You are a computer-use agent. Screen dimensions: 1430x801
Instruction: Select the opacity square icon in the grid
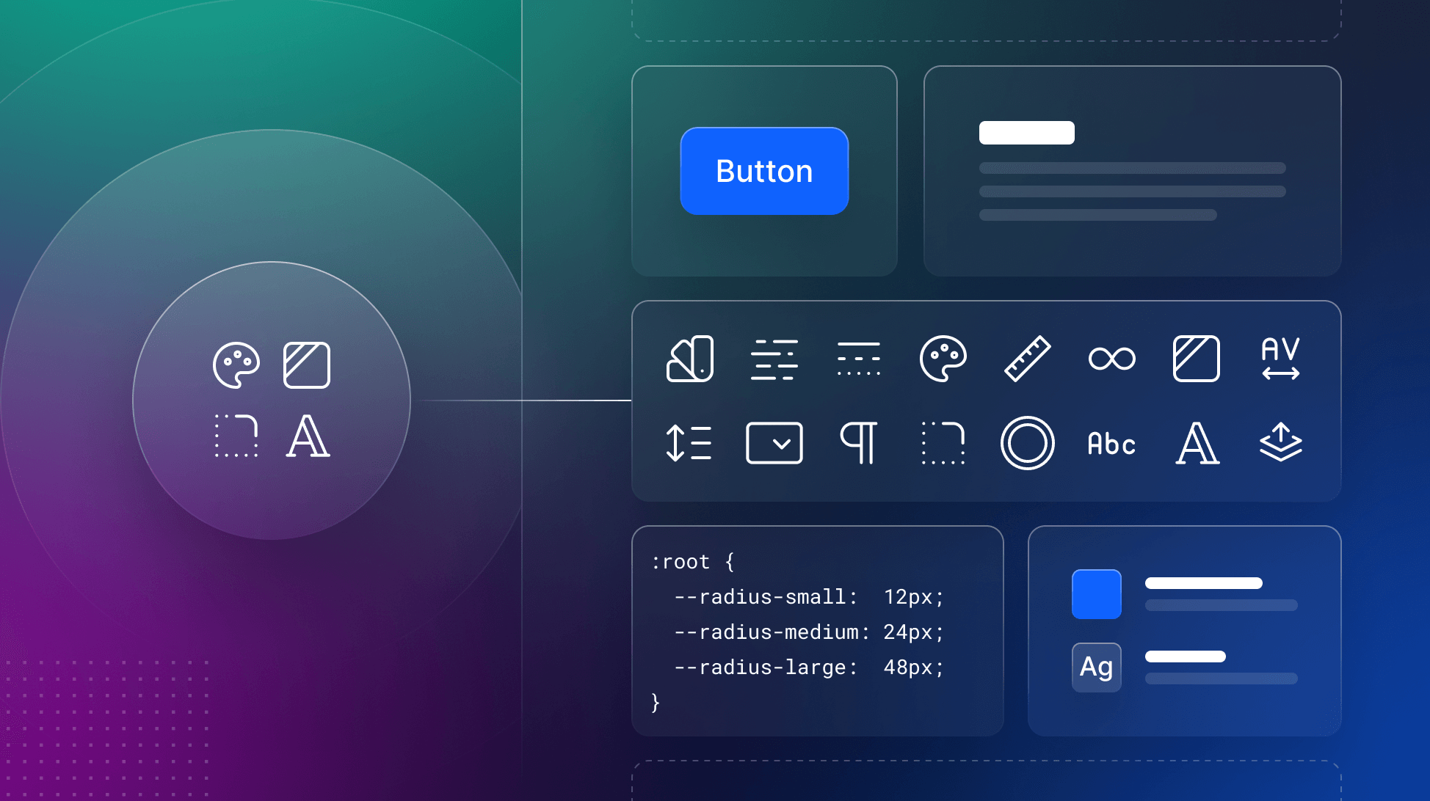pyautogui.click(x=1196, y=359)
